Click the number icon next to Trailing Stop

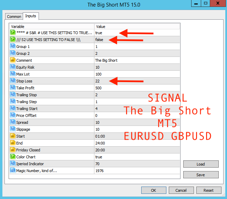point(13,94)
